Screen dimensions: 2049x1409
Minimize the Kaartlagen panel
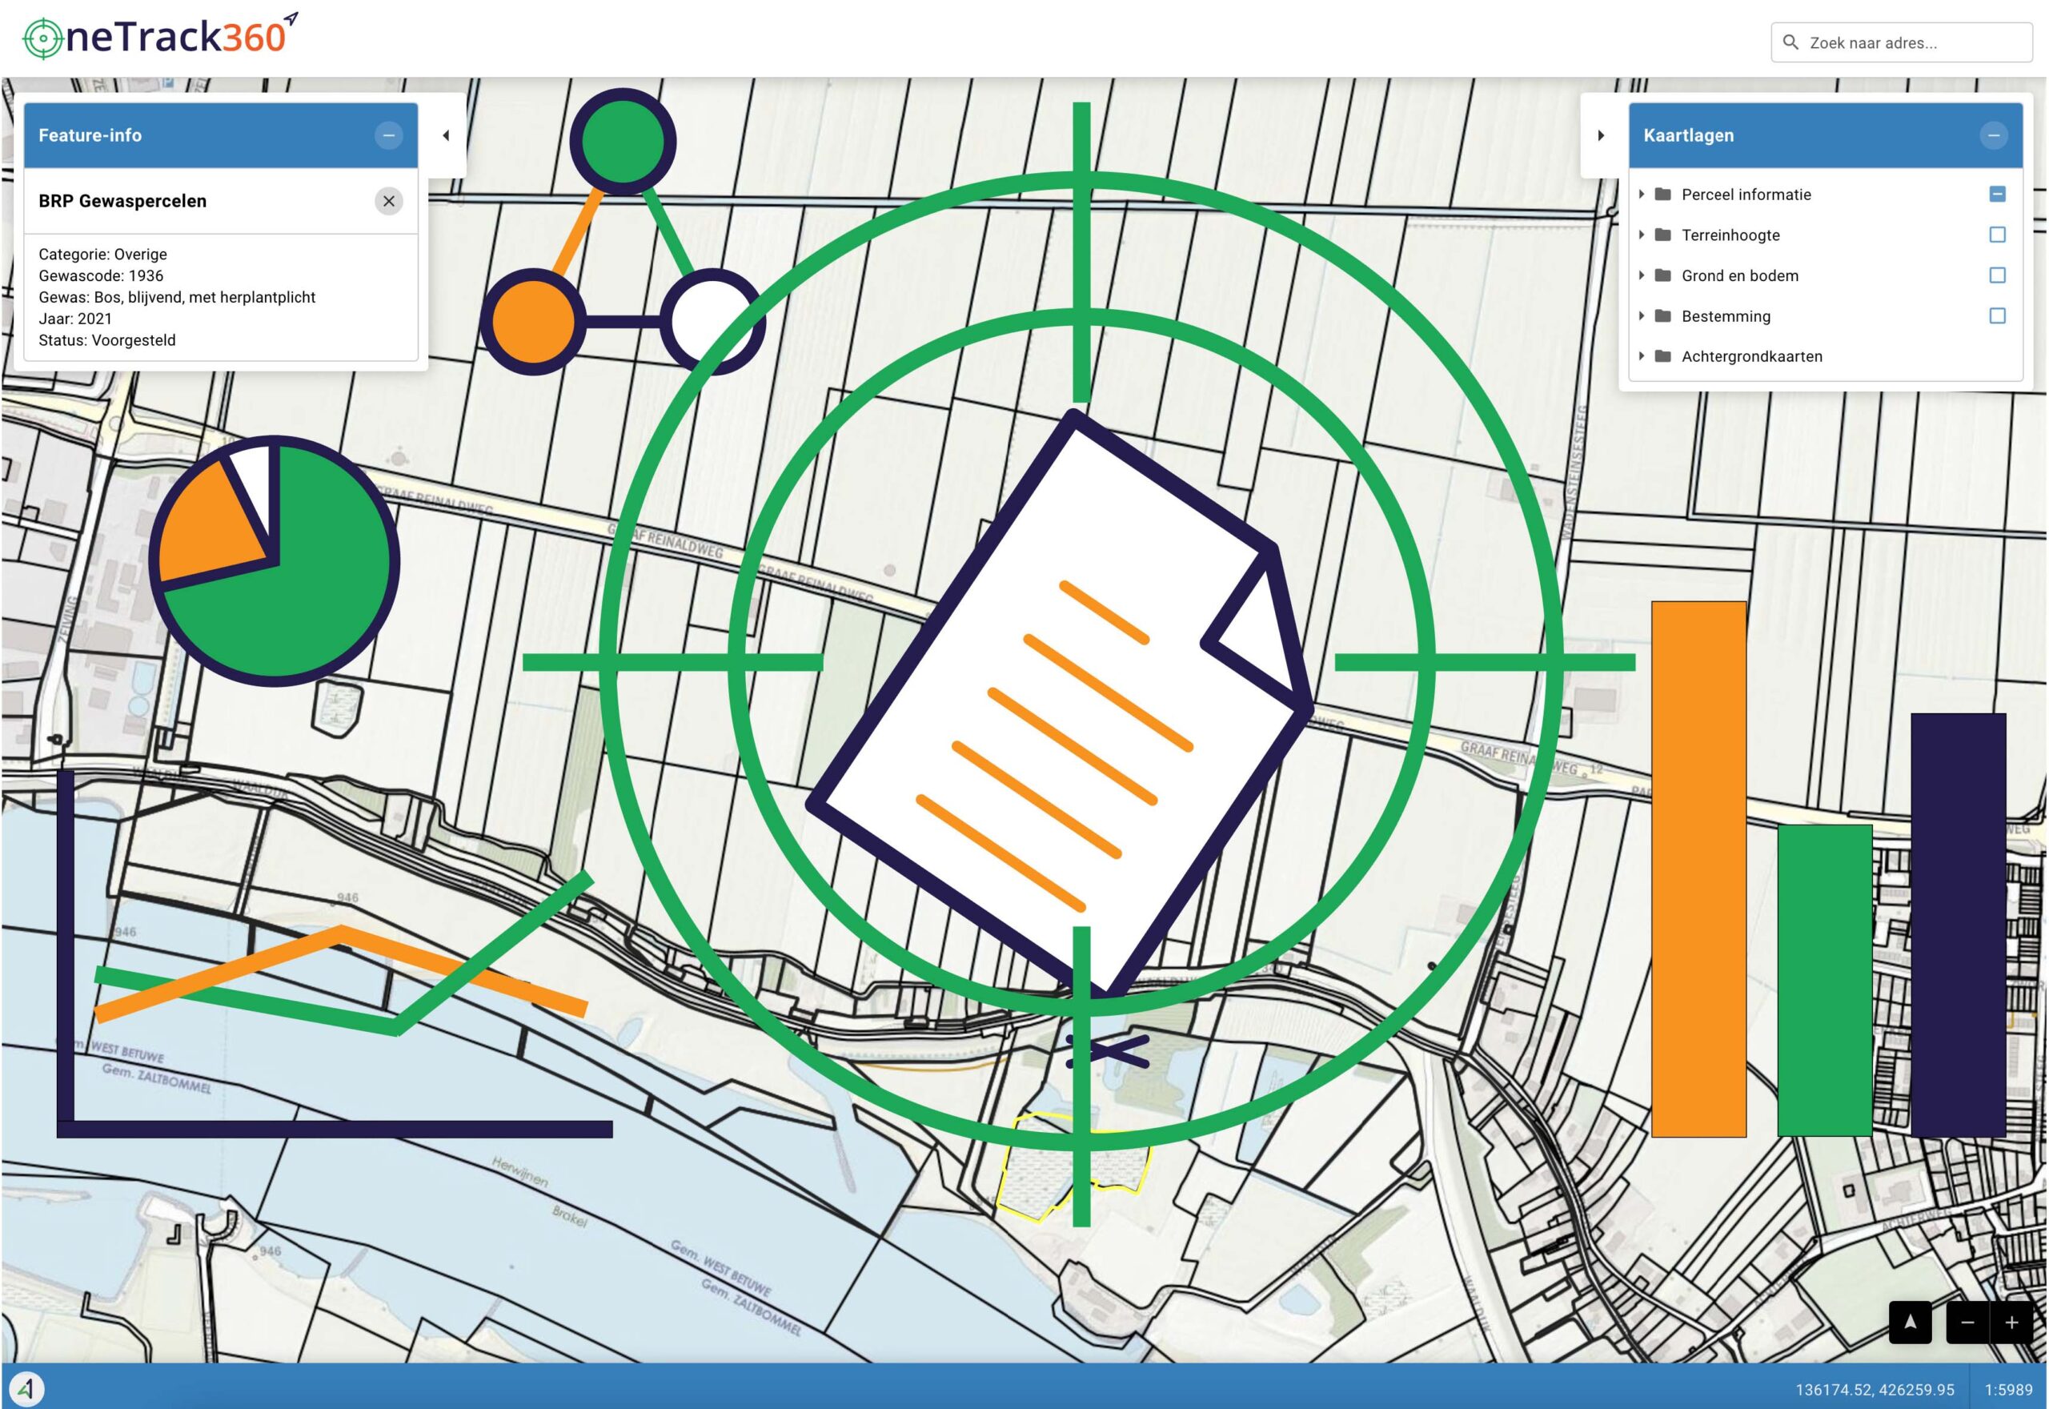[1992, 135]
